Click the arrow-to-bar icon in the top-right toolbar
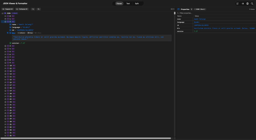Screen dimensions: 256x140 (242, 3)
